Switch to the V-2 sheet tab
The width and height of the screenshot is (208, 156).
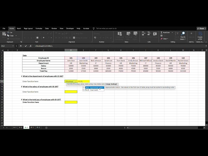click(20, 127)
